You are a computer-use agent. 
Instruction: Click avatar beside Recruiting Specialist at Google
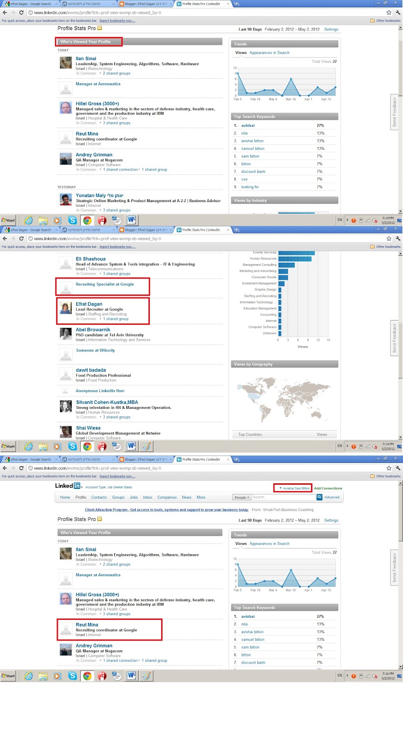click(66, 288)
